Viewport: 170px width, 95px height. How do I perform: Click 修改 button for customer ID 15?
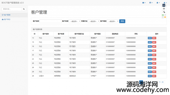click(150, 42)
